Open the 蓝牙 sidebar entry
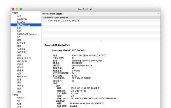Viewport: 171px width, 108px height. tap(19, 79)
